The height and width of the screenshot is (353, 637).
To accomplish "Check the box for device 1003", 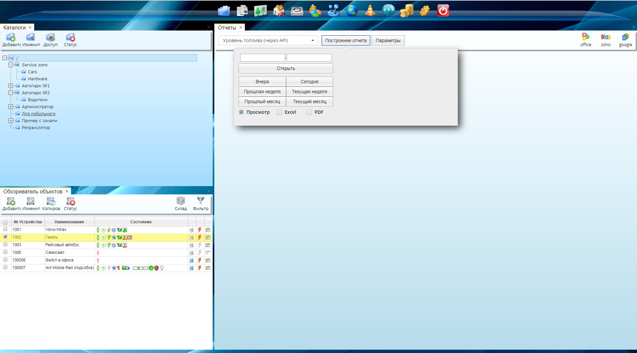I will 5,245.
